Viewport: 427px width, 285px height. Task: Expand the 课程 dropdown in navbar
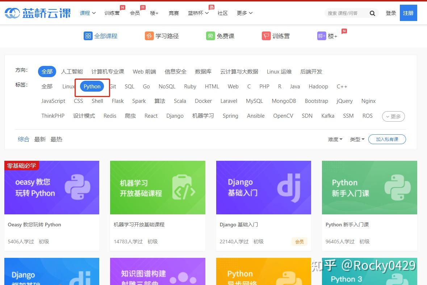88,13
